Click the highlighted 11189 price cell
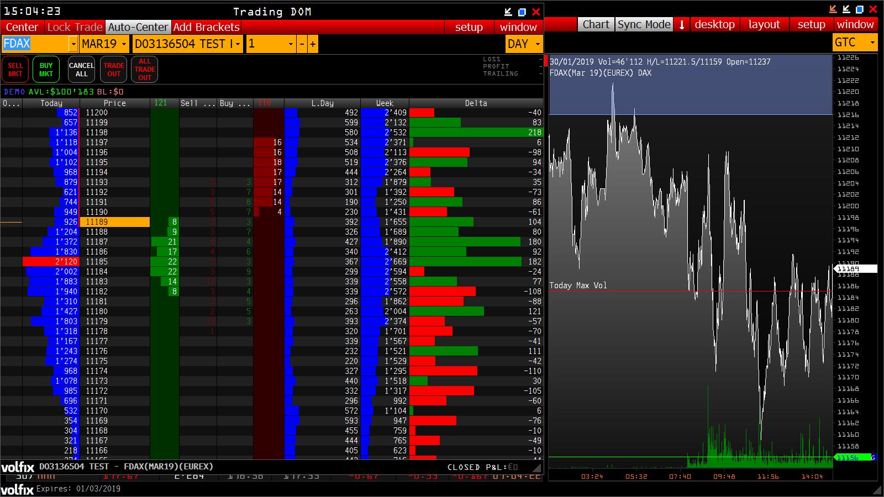 click(115, 222)
